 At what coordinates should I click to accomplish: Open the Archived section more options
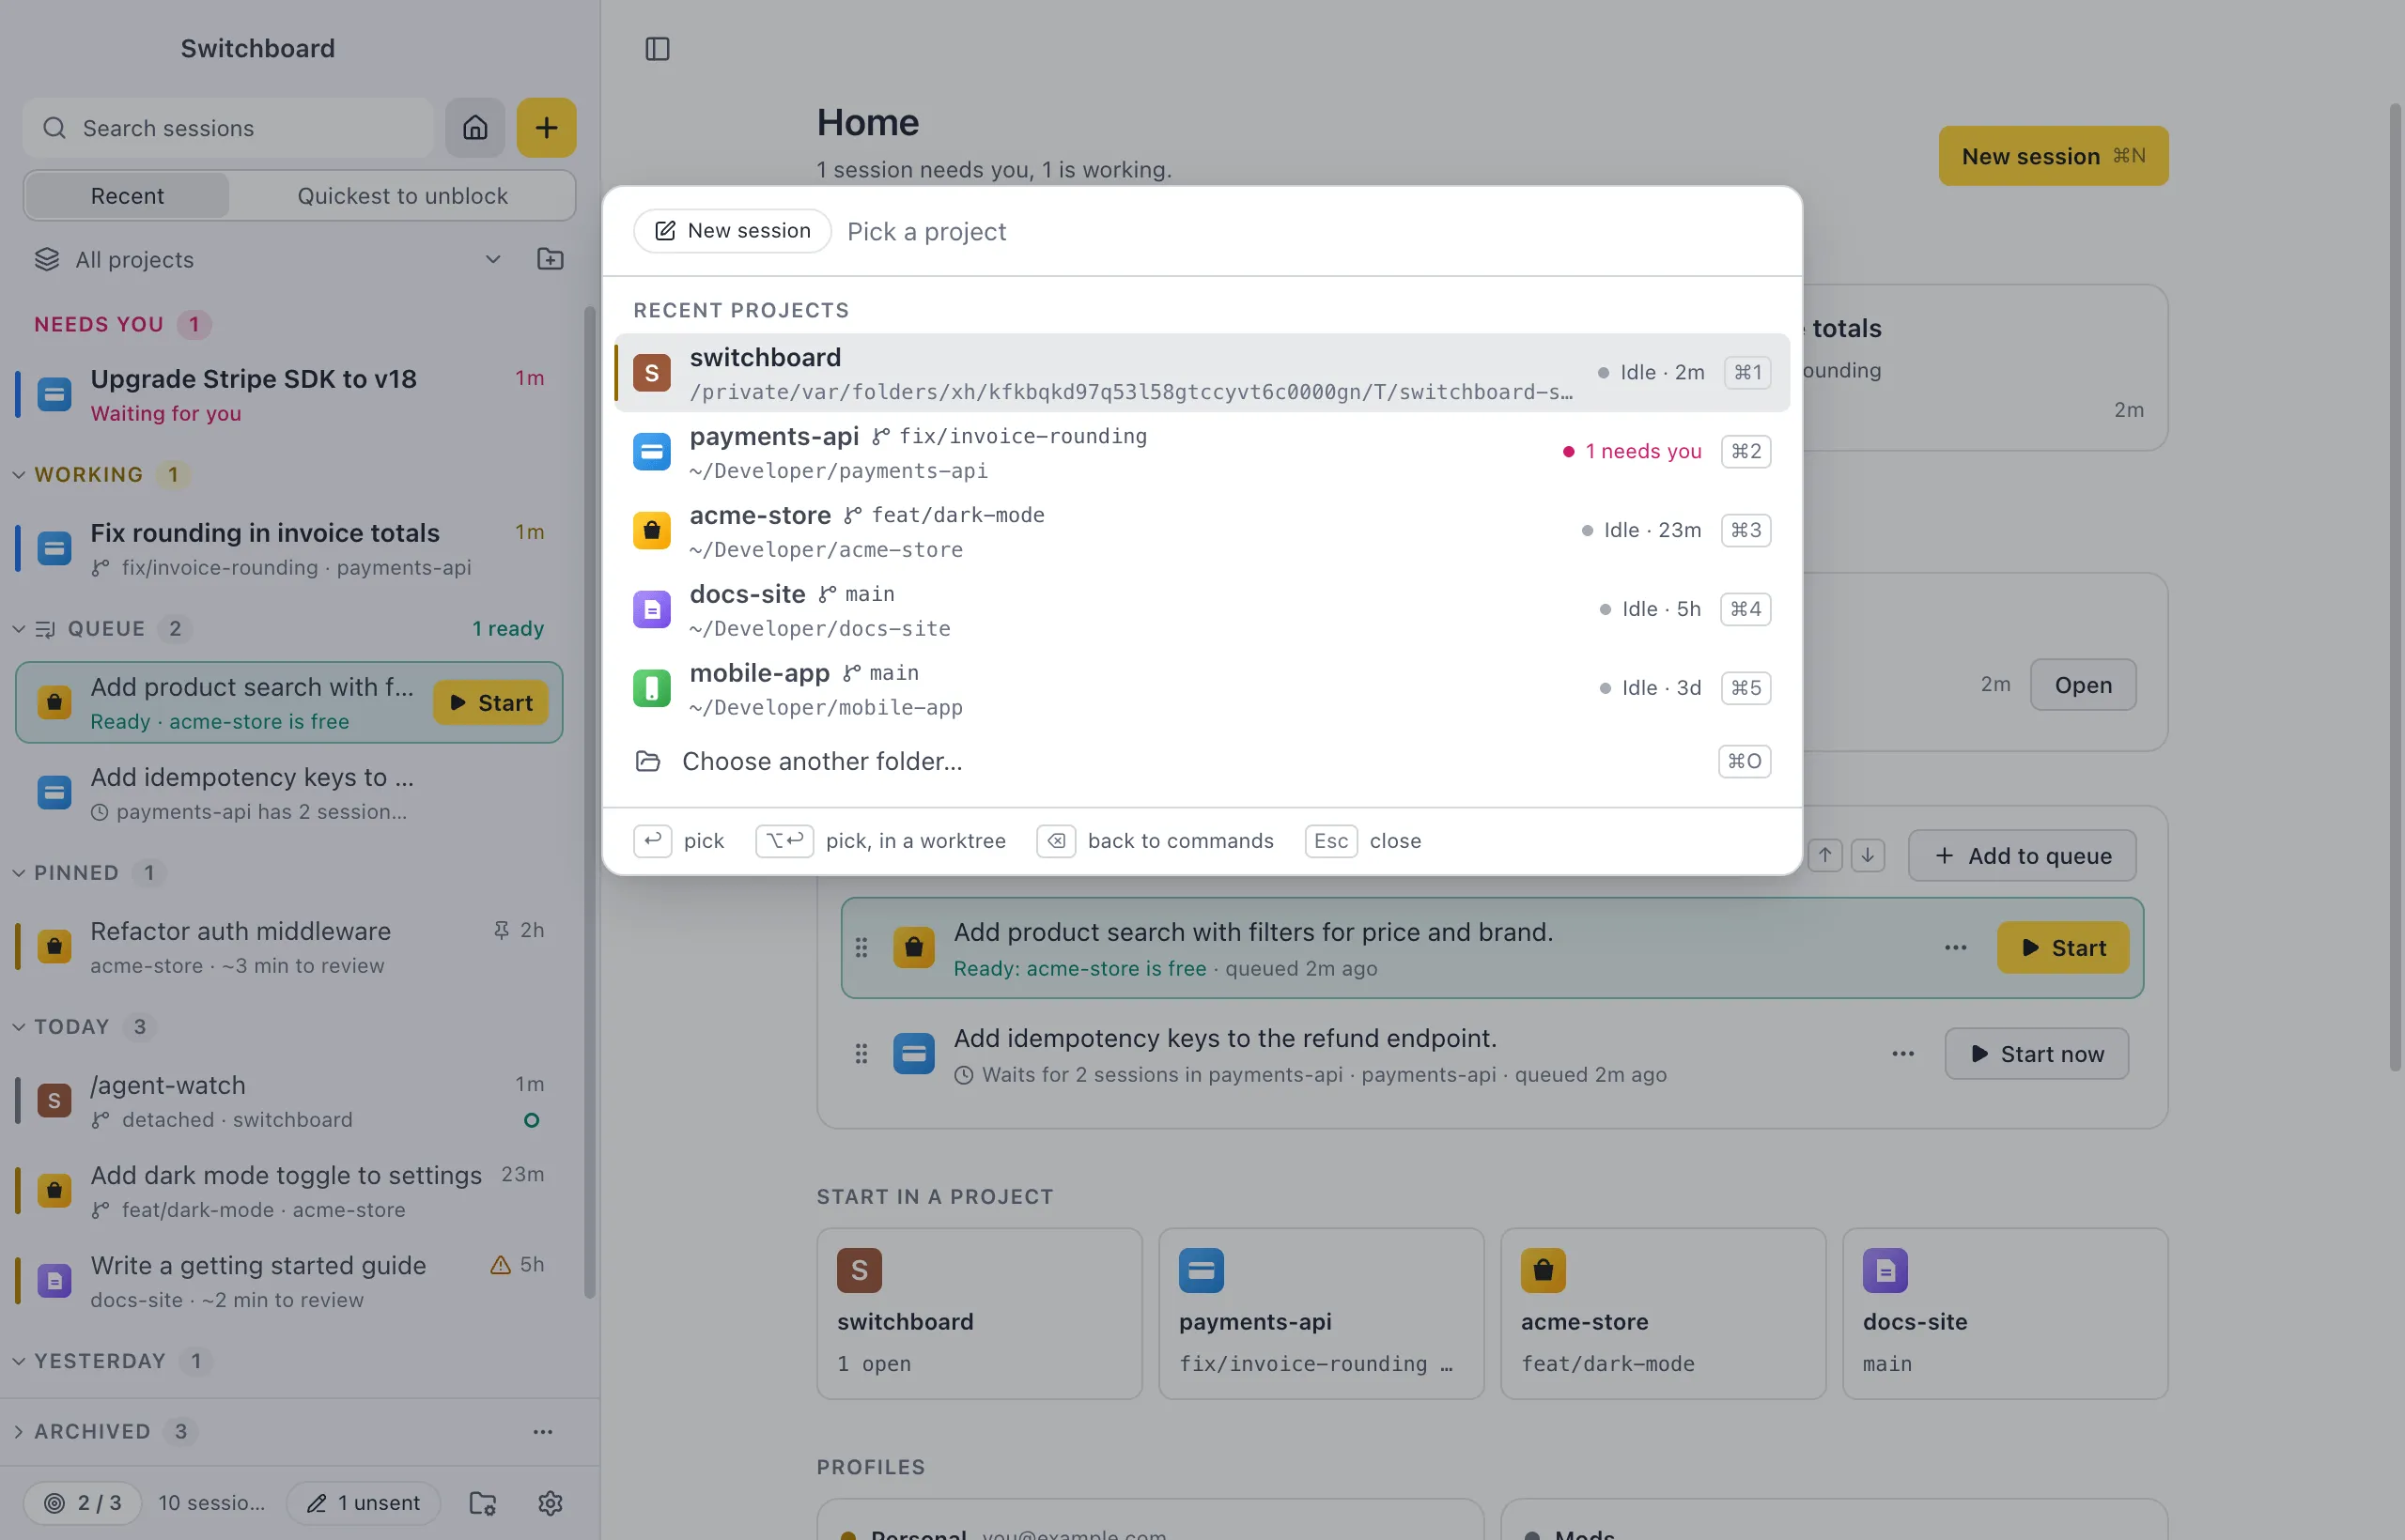[542, 1431]
